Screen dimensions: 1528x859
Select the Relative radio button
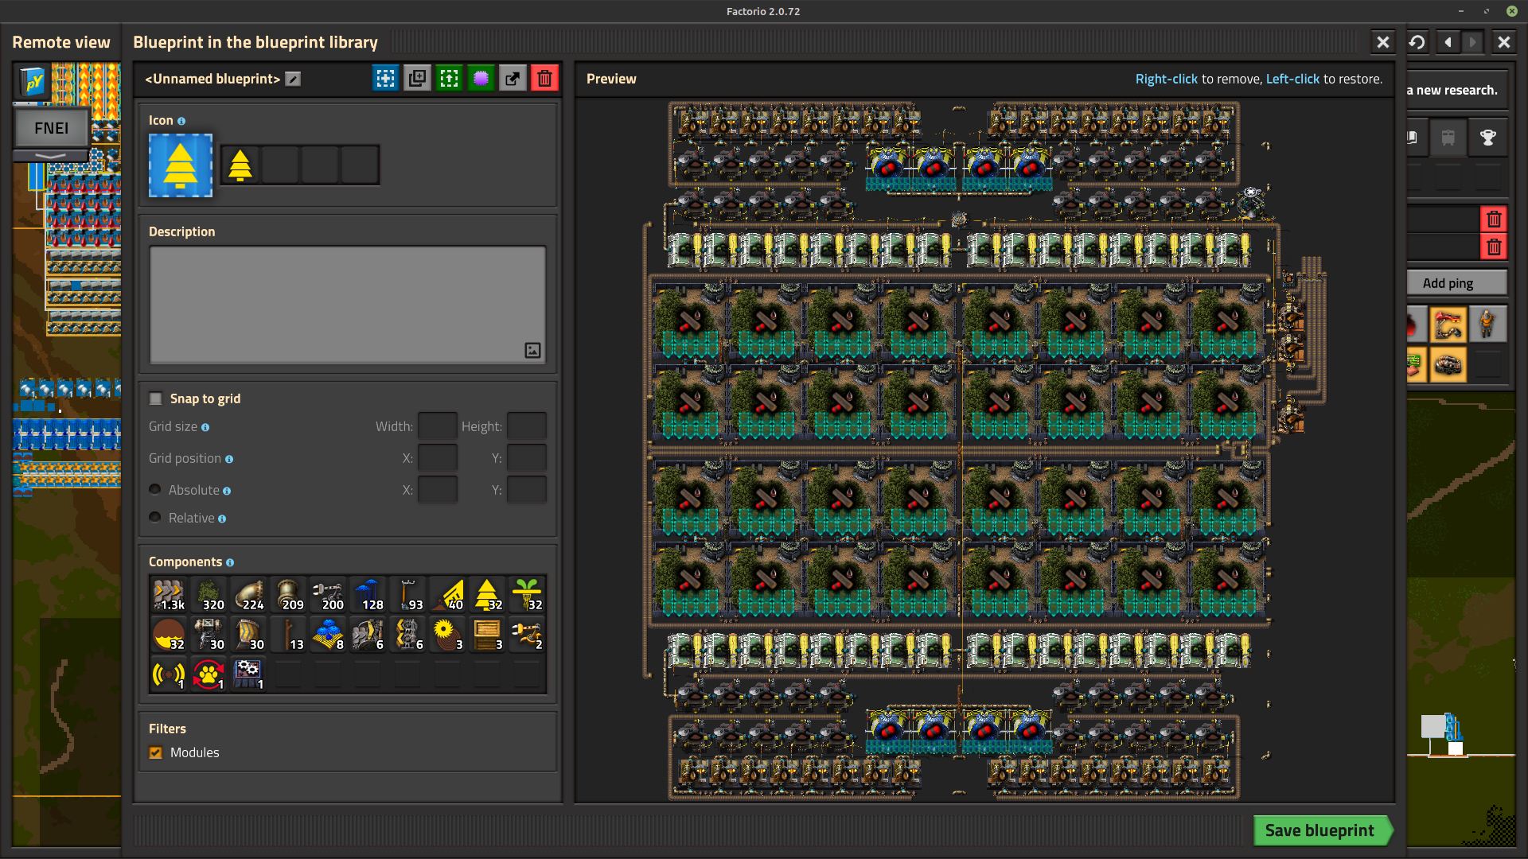pos(155,517)
